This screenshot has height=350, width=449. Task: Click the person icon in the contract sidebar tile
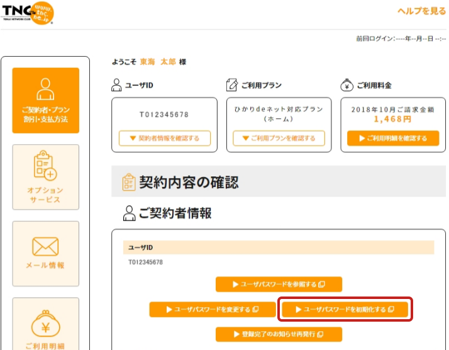[x=46, y=90]
